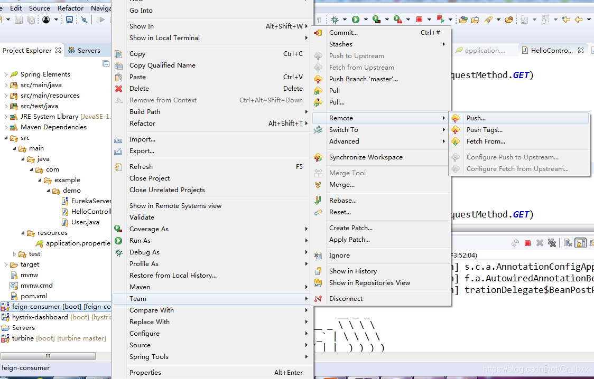Viewport: 594px width, 379px height.
Task: Collapse the src folder tree node
Action: [x=6, y=138]
